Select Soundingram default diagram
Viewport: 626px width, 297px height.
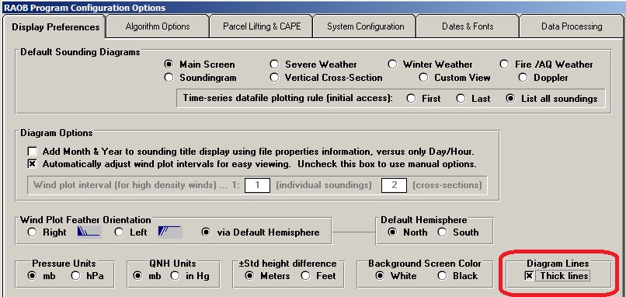(169, 78)
